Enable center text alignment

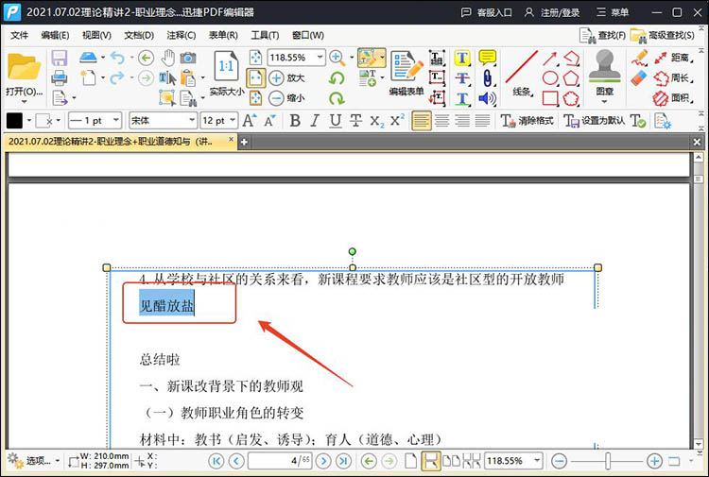[x=441, y=121]
